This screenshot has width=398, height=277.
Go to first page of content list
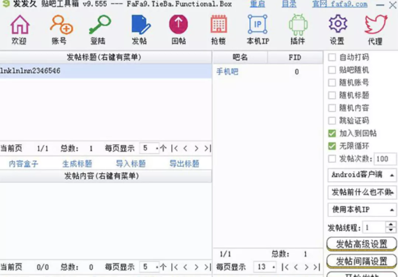(174, 267)
